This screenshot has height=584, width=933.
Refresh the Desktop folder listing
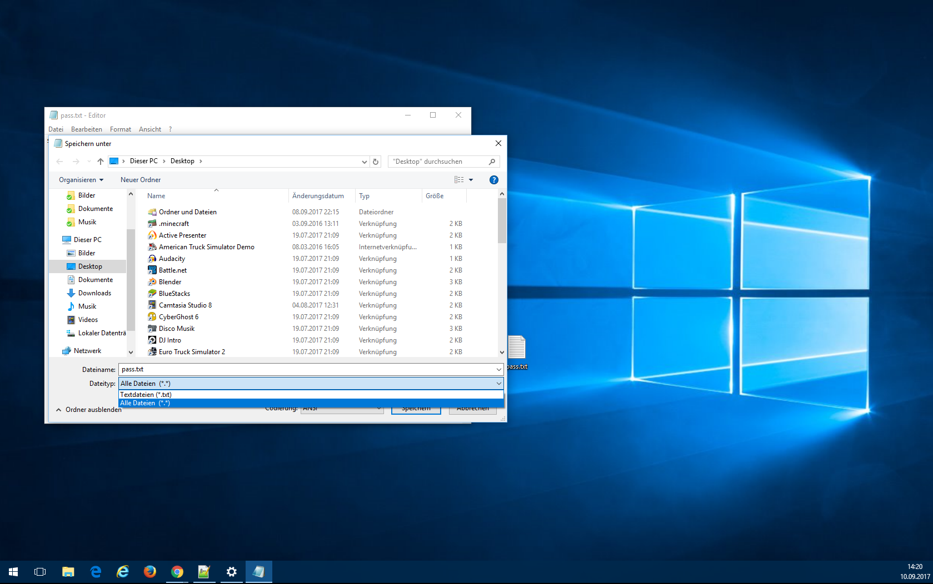point(376,162)
